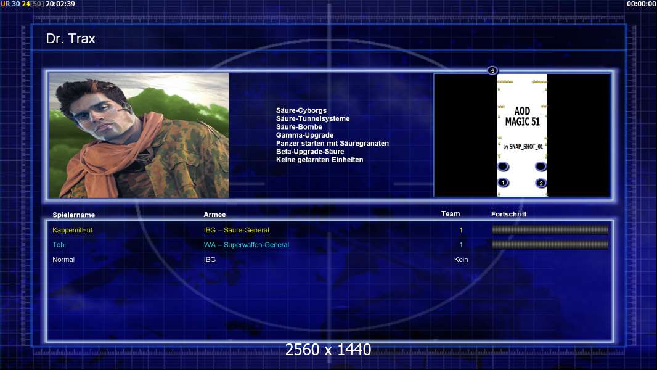Click the unnumbered start marker above marker 2
This screenshot has width=657, height=370.
pyautogui.click(x=541, y=166)
